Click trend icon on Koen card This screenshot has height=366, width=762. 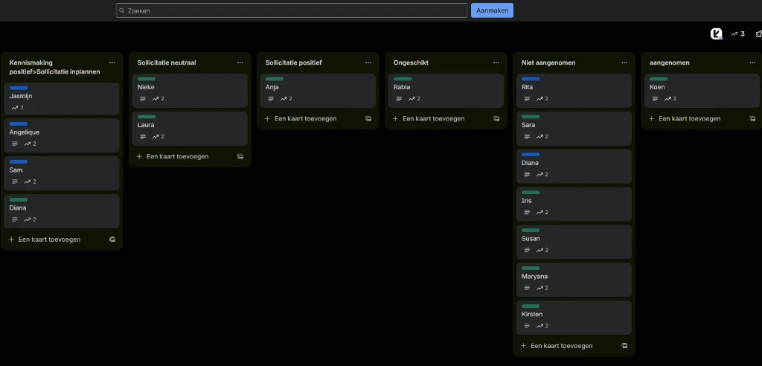pos(667,99)
